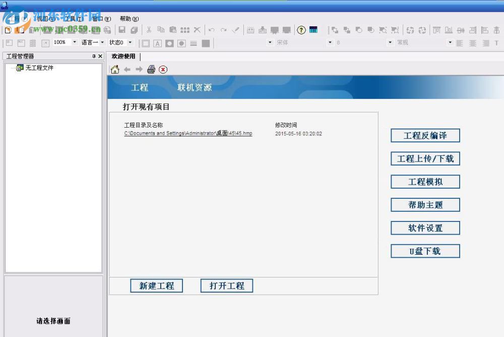Click the 工程模拟 button
The height and width of the screenshot is (337, 504).
425,182
